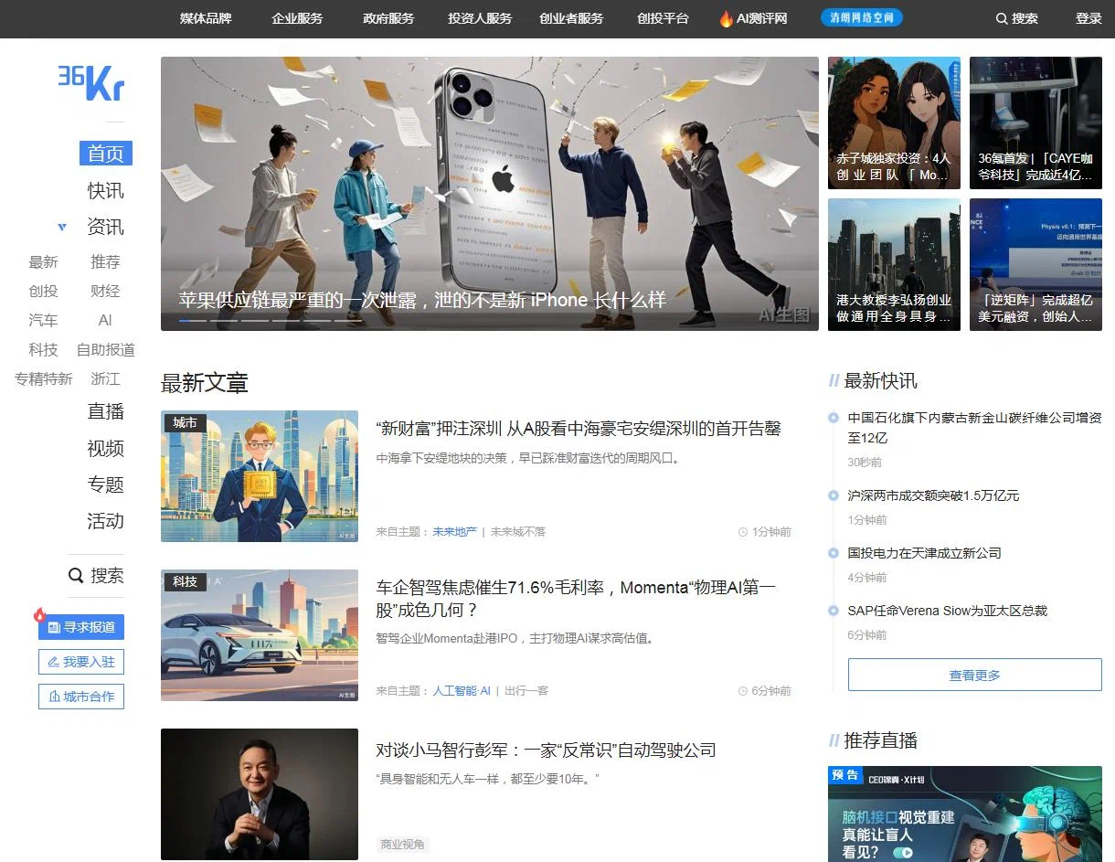Open 媒体品牌 menu

pos(206,18)
